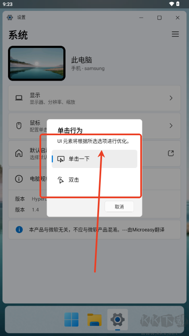Viewport: 189px width, 336px height.
Task: Click the external link icon for default launcher
Action: (171, 153)
